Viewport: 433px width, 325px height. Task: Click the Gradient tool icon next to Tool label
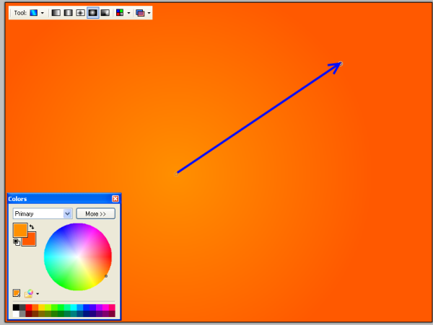pos(34,13)
